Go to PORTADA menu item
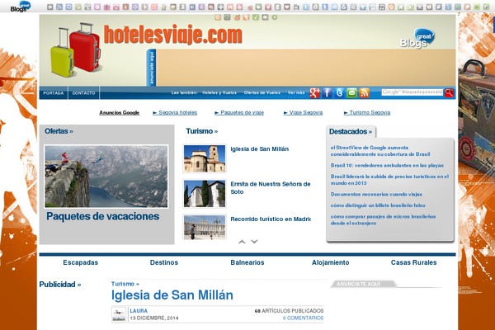Screen dimensions: 495x330 54,93
